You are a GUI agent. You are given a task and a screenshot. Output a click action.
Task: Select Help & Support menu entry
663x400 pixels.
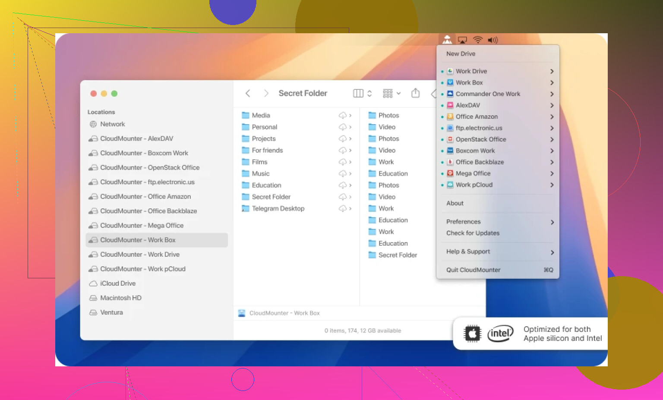point(468,252)
